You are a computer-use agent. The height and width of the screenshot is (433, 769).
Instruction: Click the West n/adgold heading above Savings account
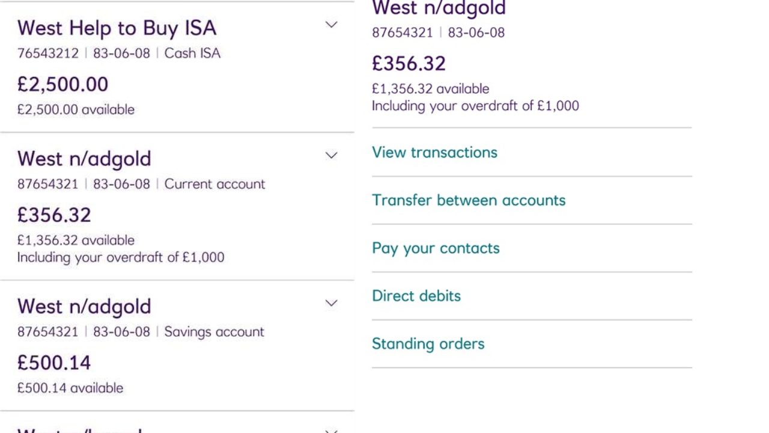(84, 306)
